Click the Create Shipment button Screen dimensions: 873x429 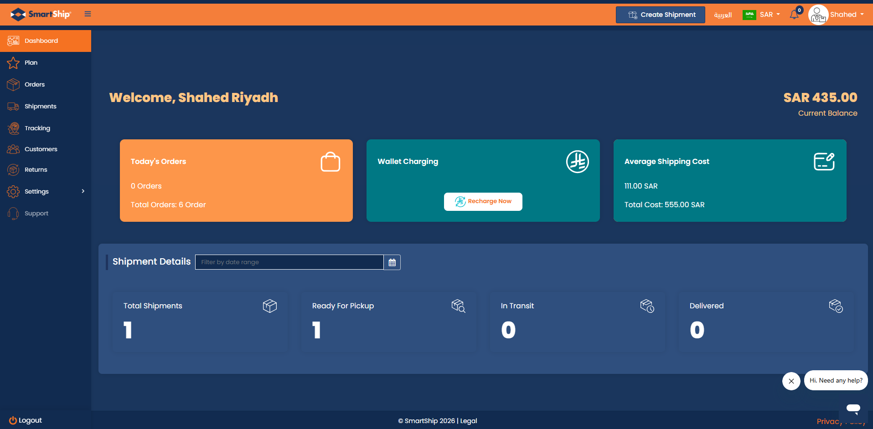coord(660,15)
